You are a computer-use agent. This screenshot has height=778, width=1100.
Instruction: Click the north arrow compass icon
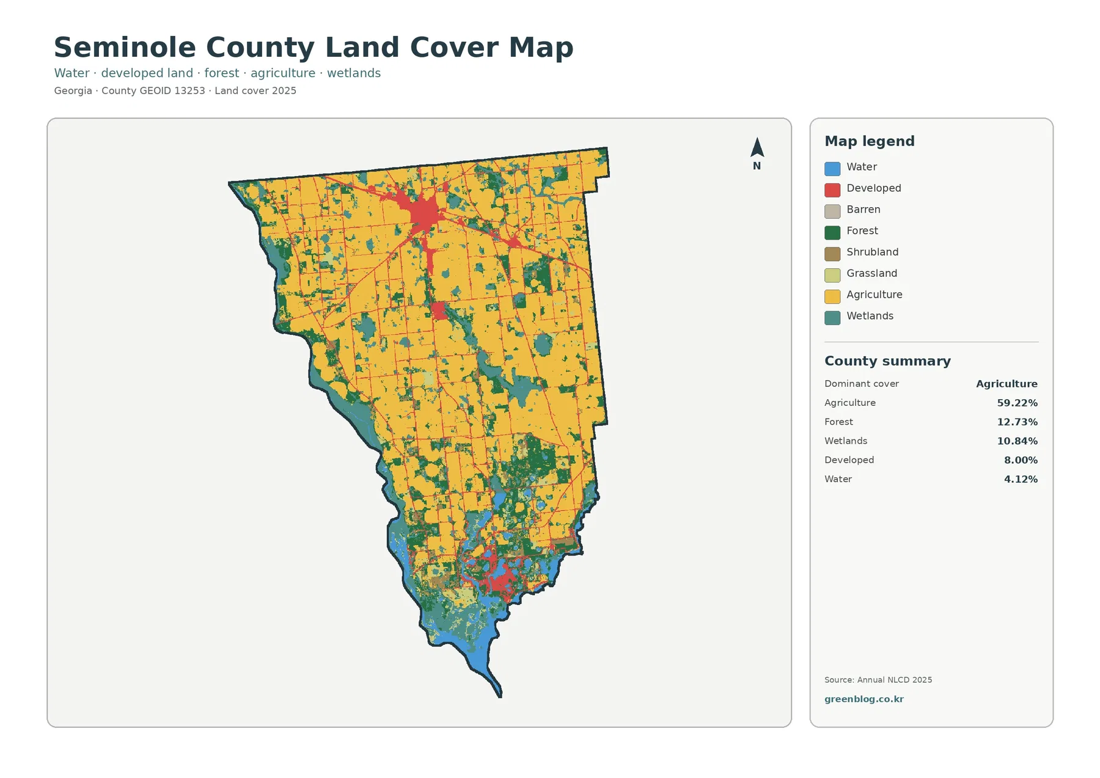[757, 153]
